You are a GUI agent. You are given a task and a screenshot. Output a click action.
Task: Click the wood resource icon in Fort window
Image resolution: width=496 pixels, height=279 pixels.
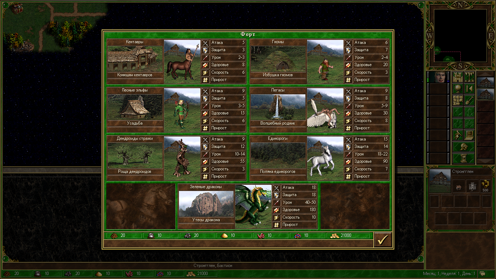pos(115,235)
